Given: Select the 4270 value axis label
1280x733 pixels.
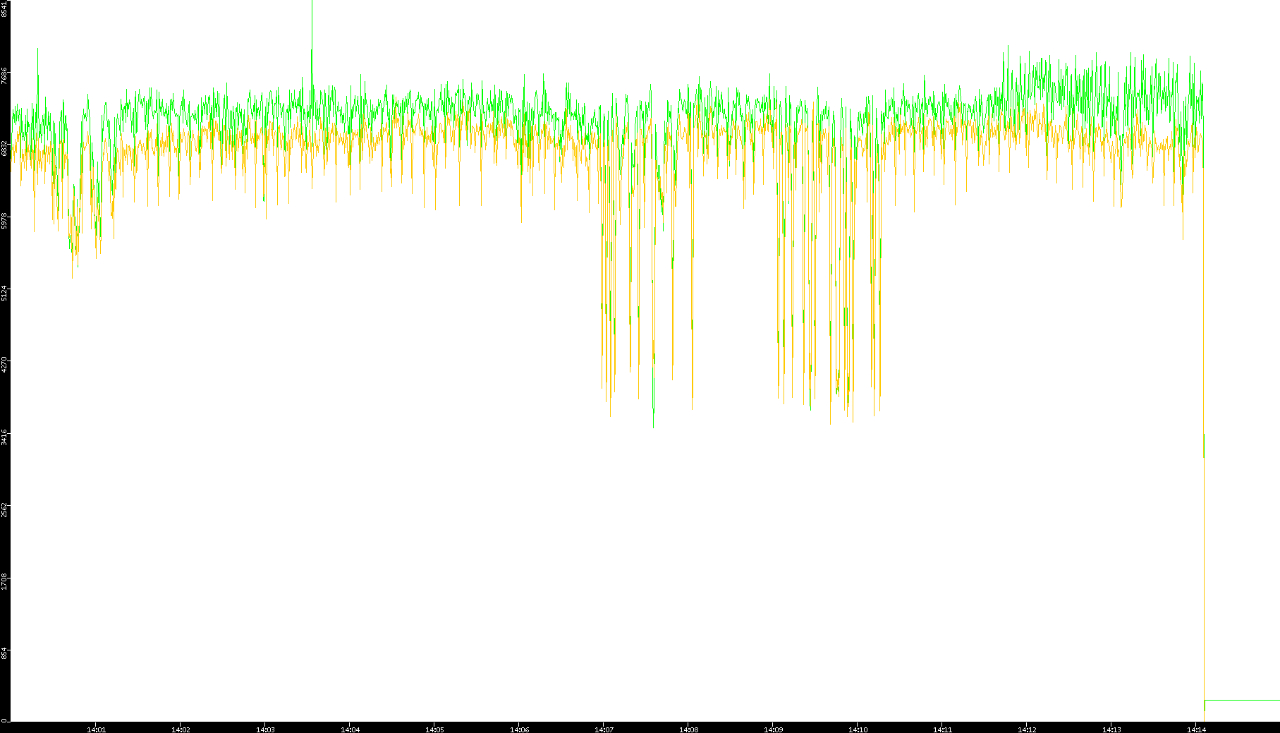Looking at the screenshot, I should coord(4,365).
